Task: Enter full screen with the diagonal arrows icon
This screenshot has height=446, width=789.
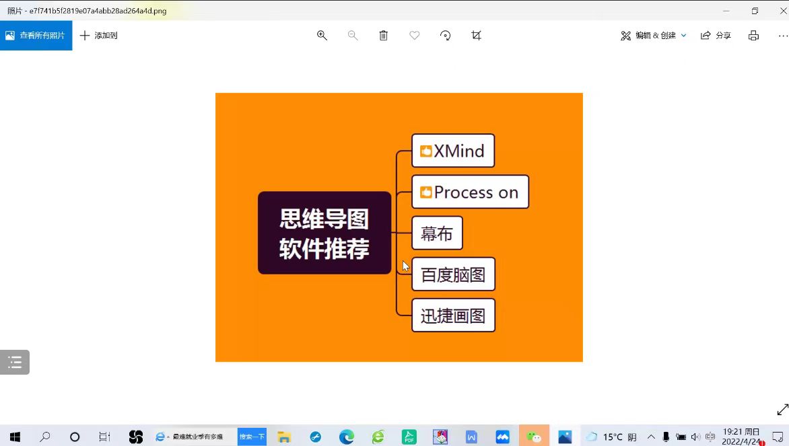Action: [782, 410]
